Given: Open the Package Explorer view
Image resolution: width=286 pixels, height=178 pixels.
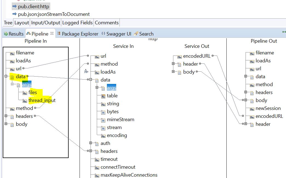Looking at the screenshot, I should 59,34.
